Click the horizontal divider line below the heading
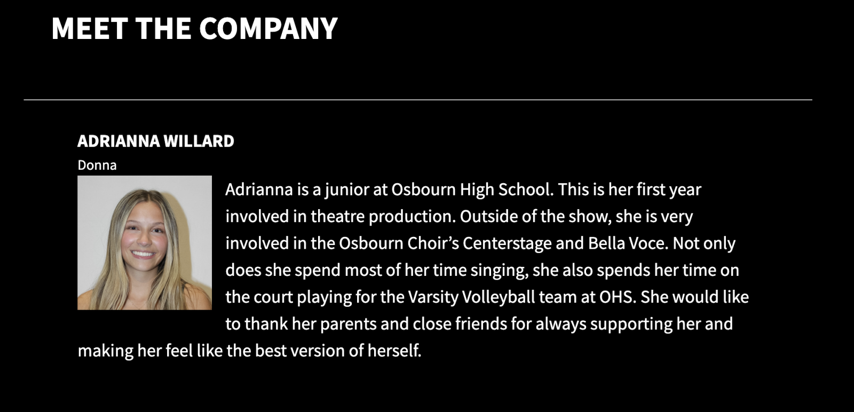The image size is (854, 412). (x=417, y=100)
